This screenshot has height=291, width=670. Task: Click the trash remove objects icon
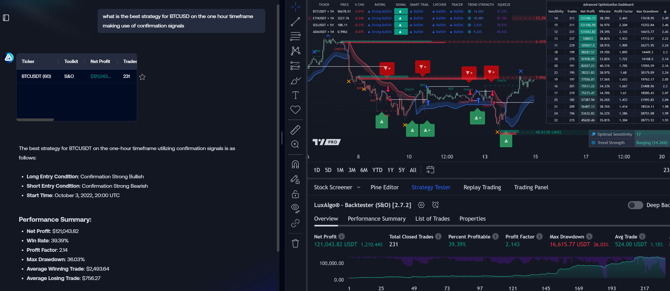(x=295, y=243)
